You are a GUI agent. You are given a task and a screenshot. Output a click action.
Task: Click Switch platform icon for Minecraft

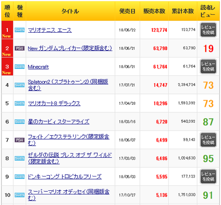click(19, 67)
